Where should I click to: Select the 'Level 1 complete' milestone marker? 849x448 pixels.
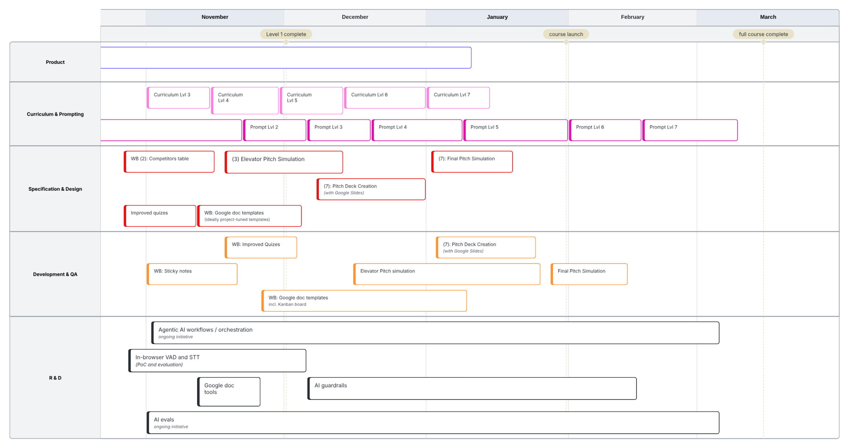286,34
